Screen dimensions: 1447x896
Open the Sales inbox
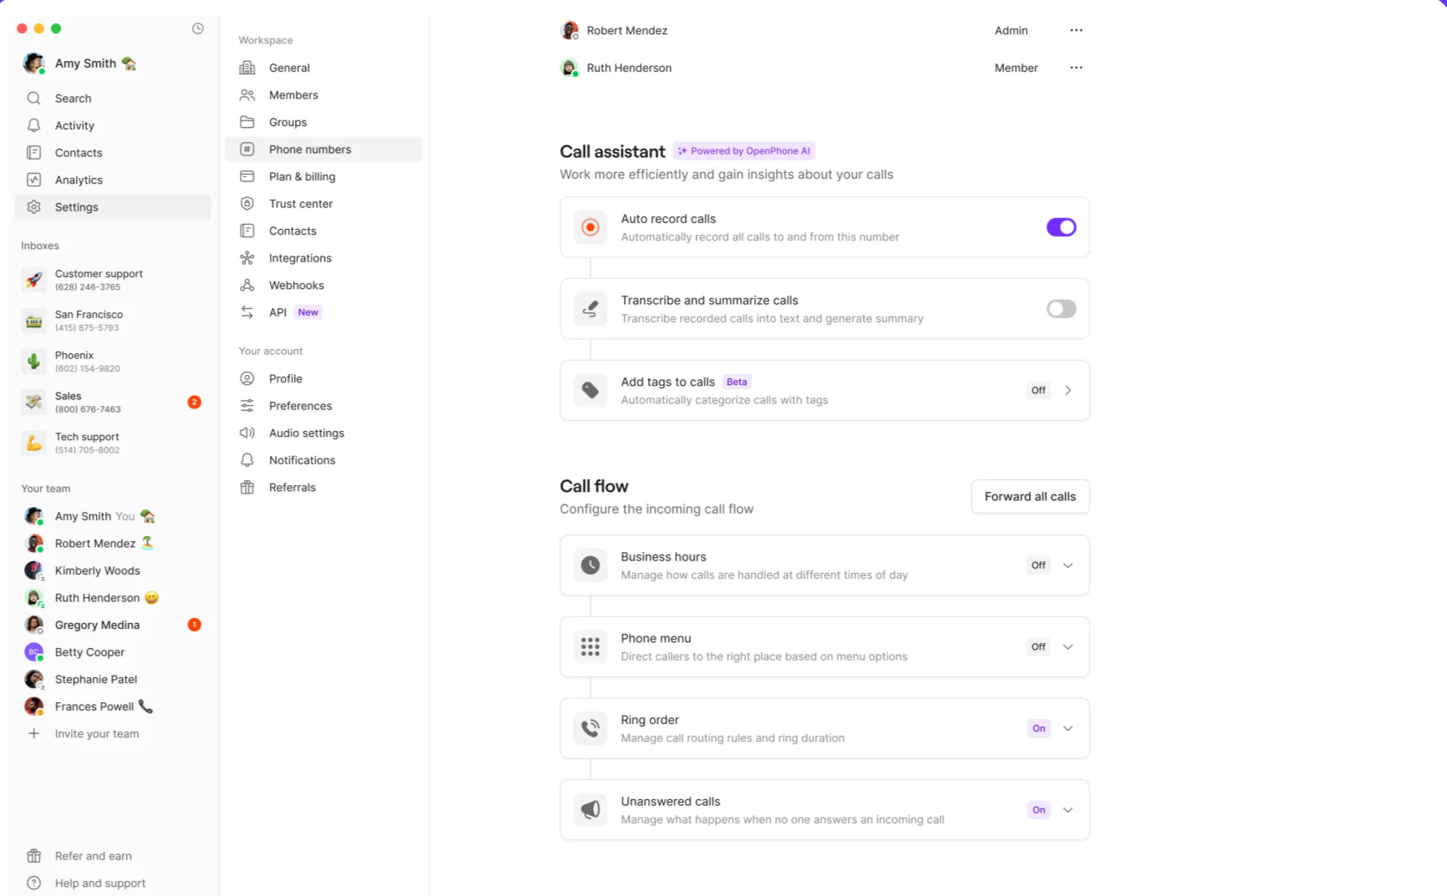pos(113,402)
